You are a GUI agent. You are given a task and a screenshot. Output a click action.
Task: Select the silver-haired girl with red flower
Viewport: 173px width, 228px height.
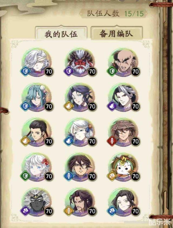tap(37, 167)
